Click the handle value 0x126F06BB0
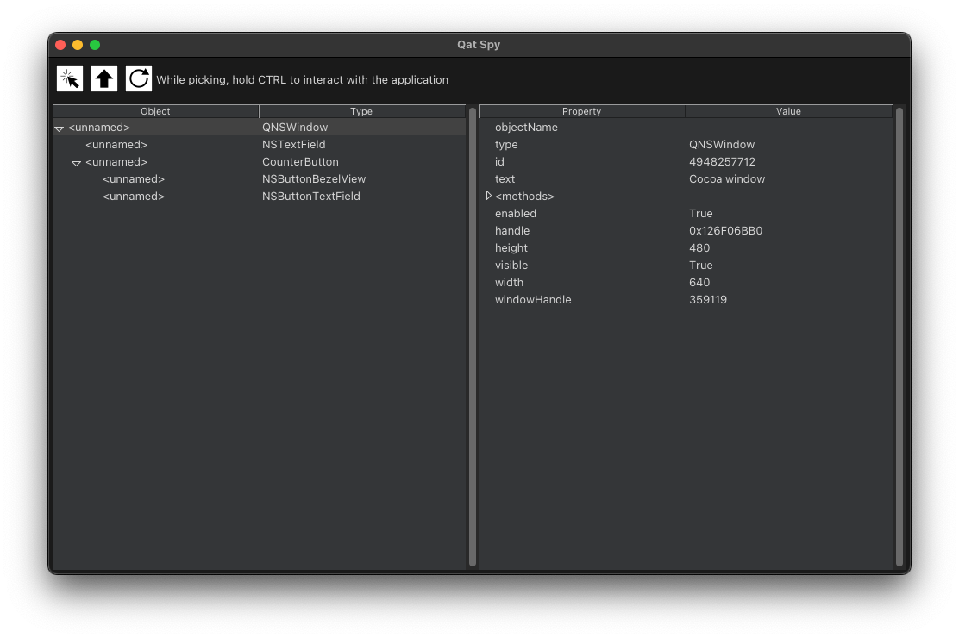The image size is (959, 638). tap(725, 230)
